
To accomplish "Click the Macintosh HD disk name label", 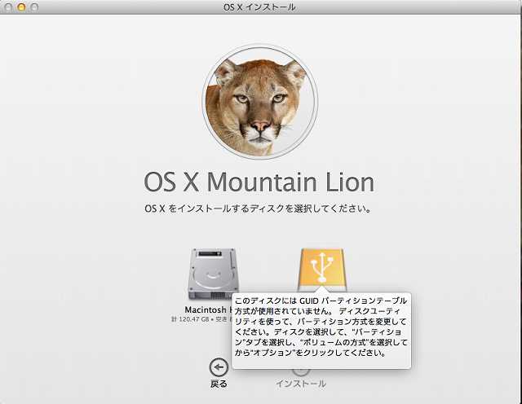I will coord(209,310).
